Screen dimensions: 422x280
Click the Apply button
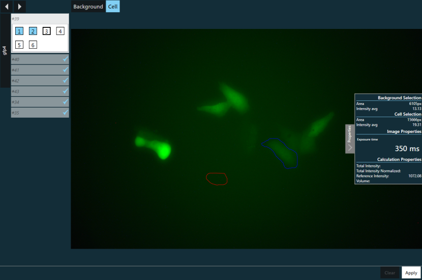click(x=411, y=273)
